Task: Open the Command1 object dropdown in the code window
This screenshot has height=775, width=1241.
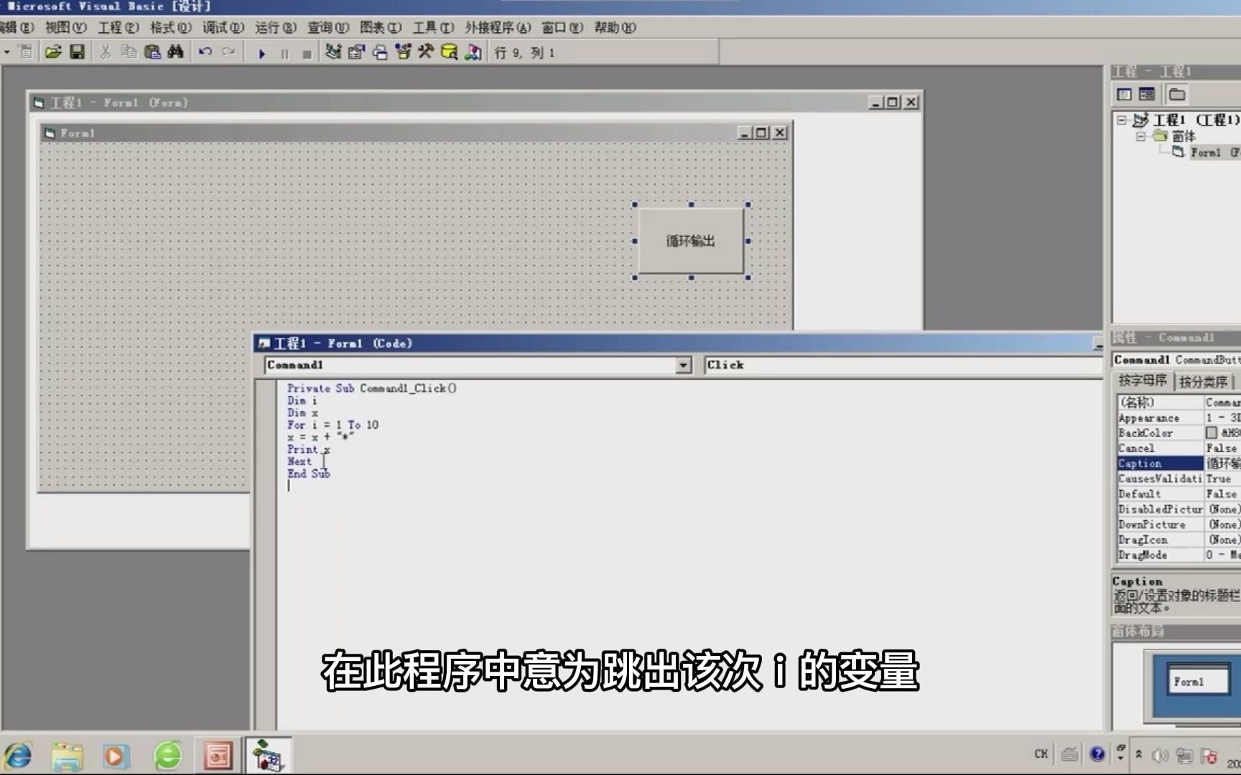Action: click(x=684, y=365)
